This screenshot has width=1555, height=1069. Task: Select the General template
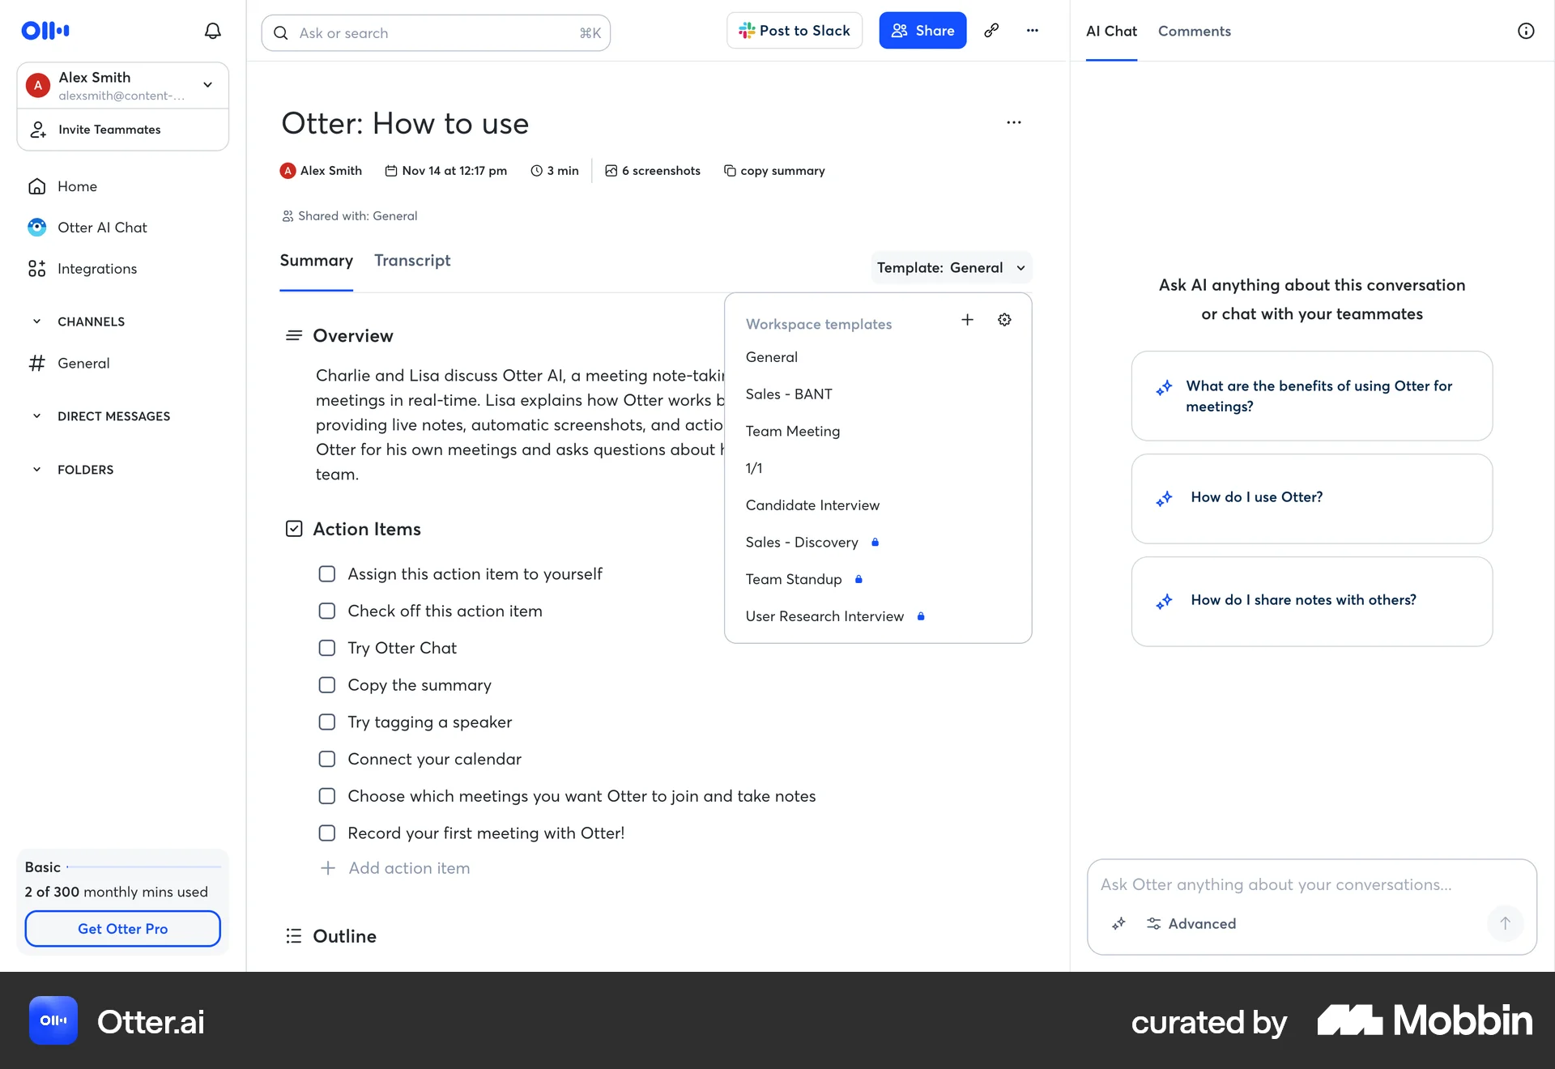[772, 357]
